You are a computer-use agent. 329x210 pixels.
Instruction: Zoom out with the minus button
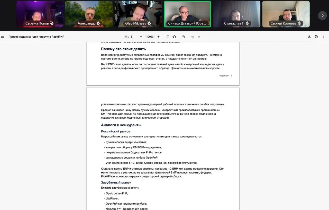(141, 37)
